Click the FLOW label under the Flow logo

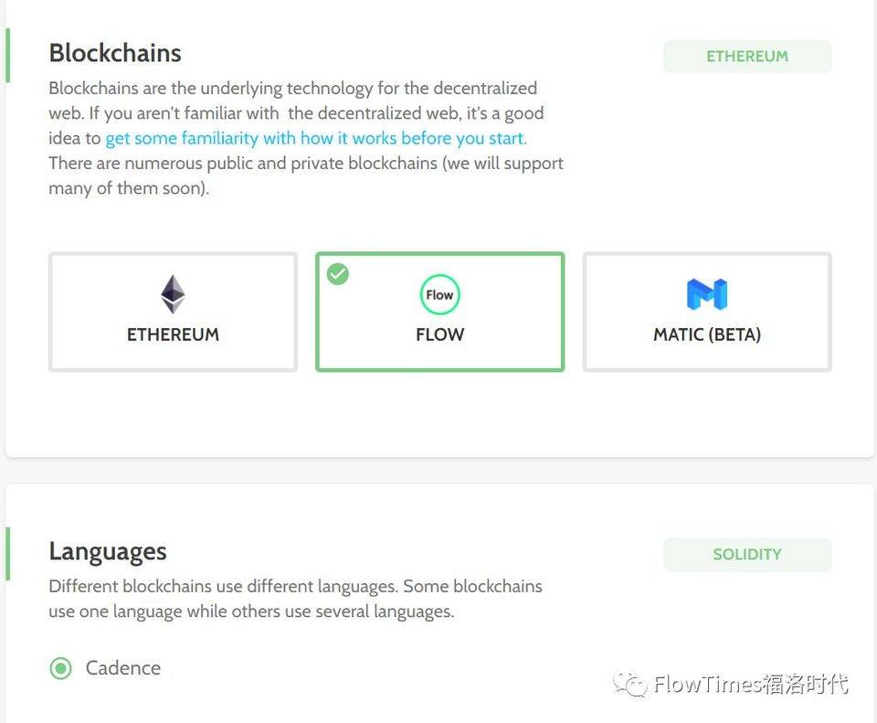(439, 335)
